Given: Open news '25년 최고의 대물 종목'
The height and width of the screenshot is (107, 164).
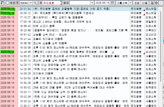Looking at the screenshot, I should pos(74,88).
